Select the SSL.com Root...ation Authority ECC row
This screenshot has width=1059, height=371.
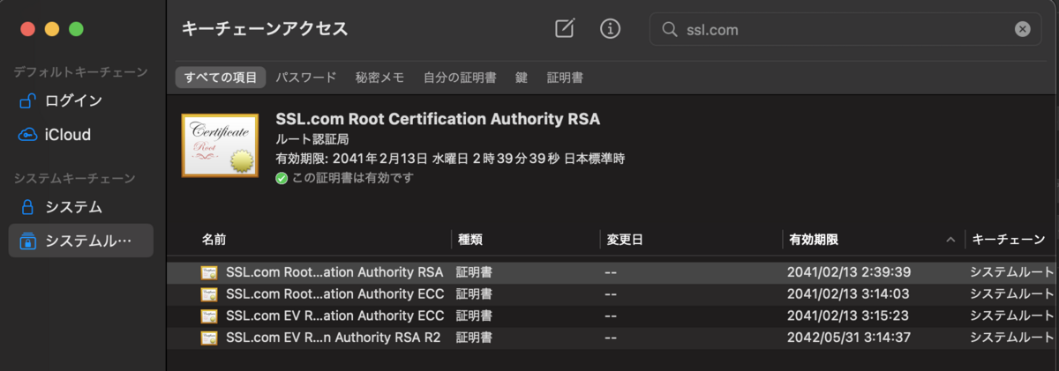click(612, 294)
